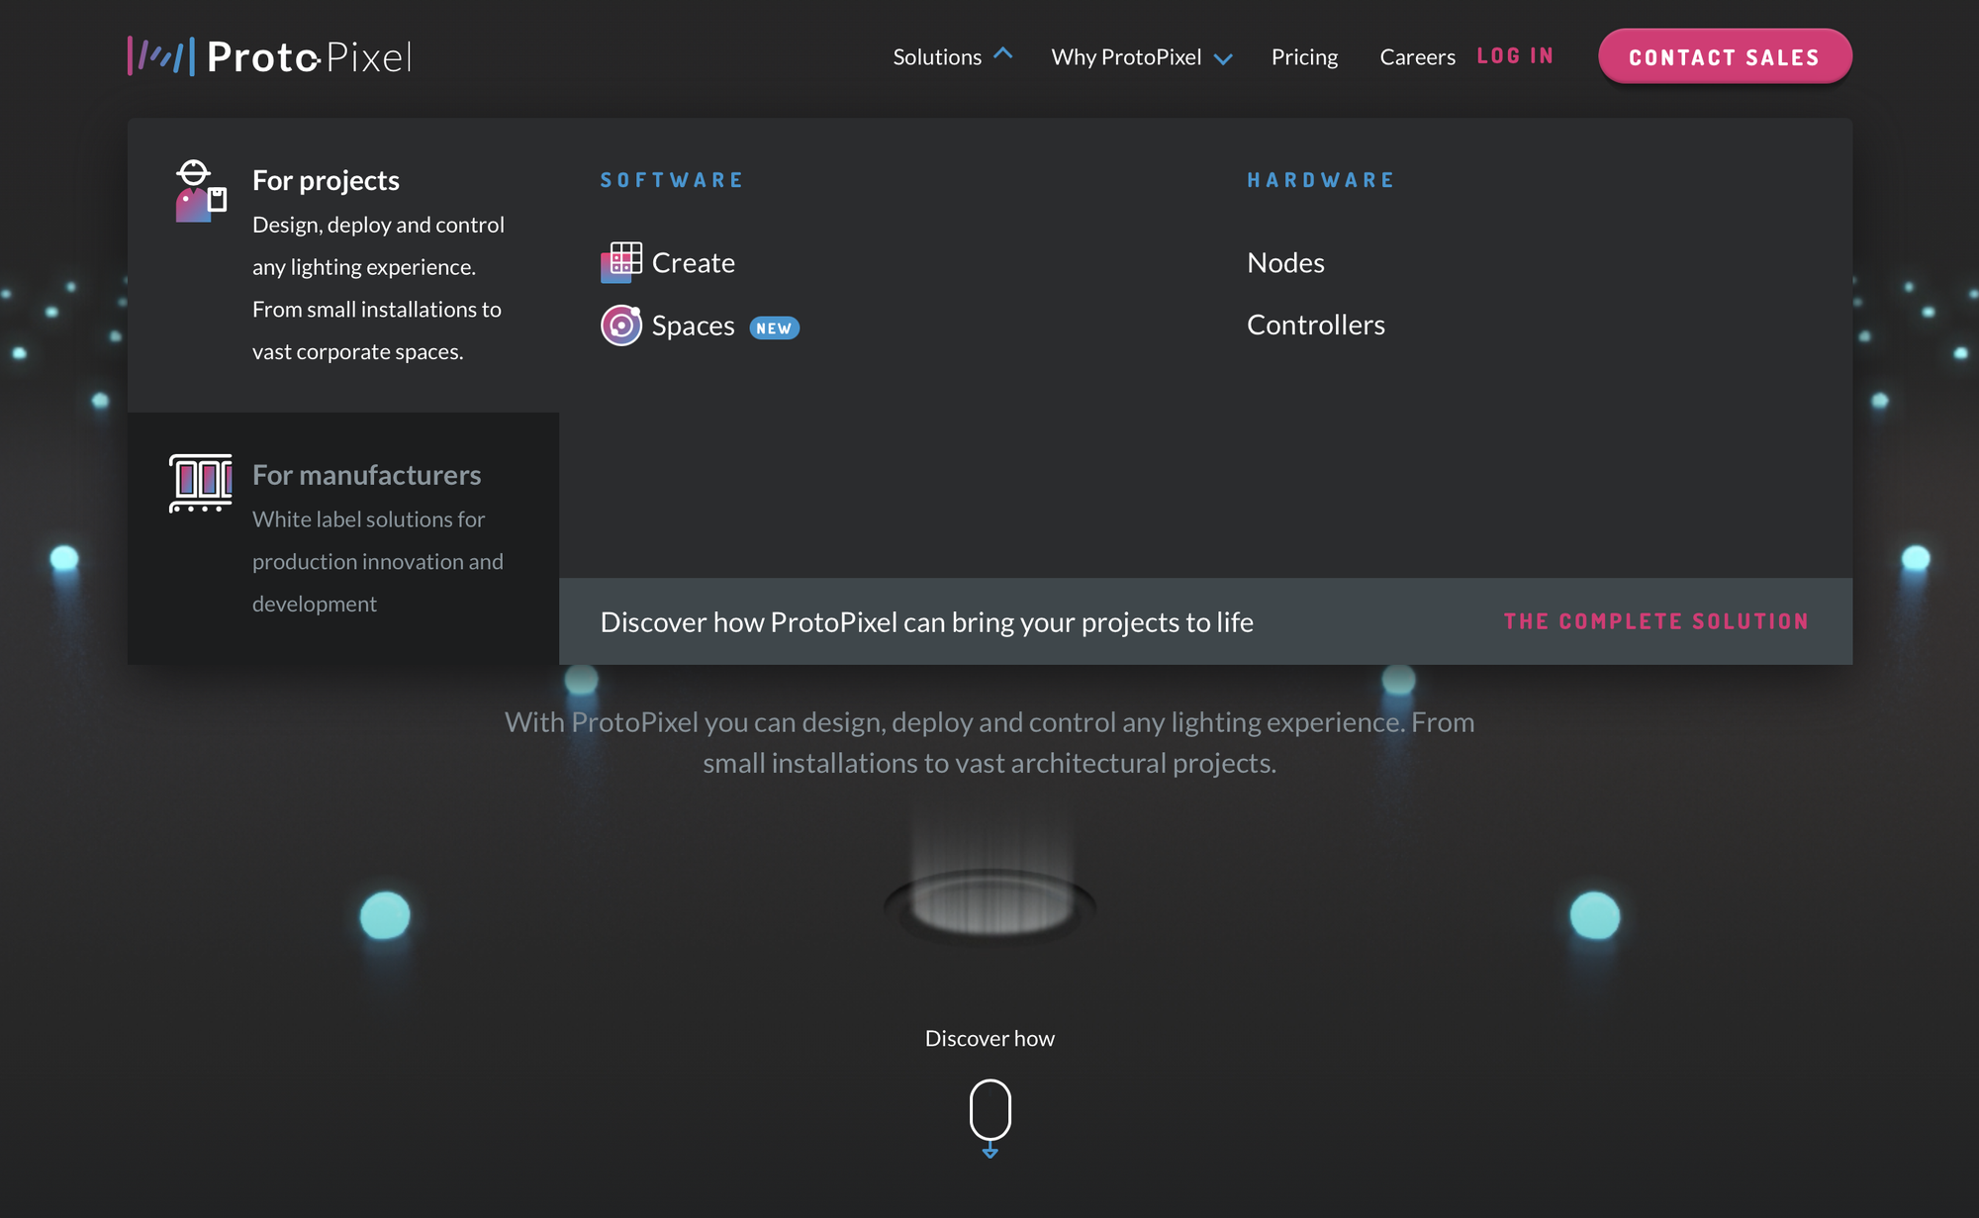Go to the Pricing page
The width and height of the screenshot is (1979, 1218).
tap(1304, 56)
